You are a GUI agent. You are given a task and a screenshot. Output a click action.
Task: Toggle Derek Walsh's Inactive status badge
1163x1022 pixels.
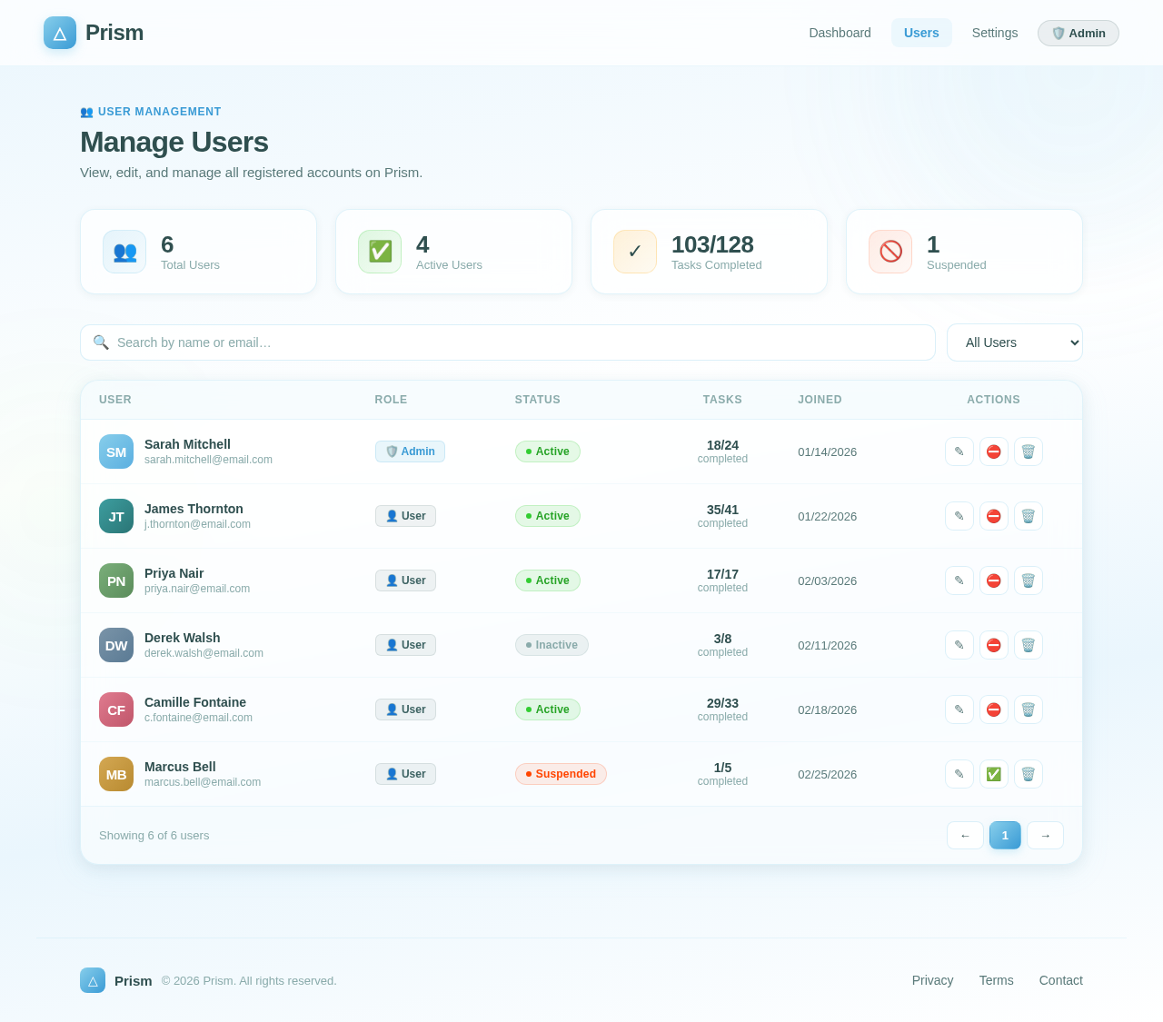552,645
